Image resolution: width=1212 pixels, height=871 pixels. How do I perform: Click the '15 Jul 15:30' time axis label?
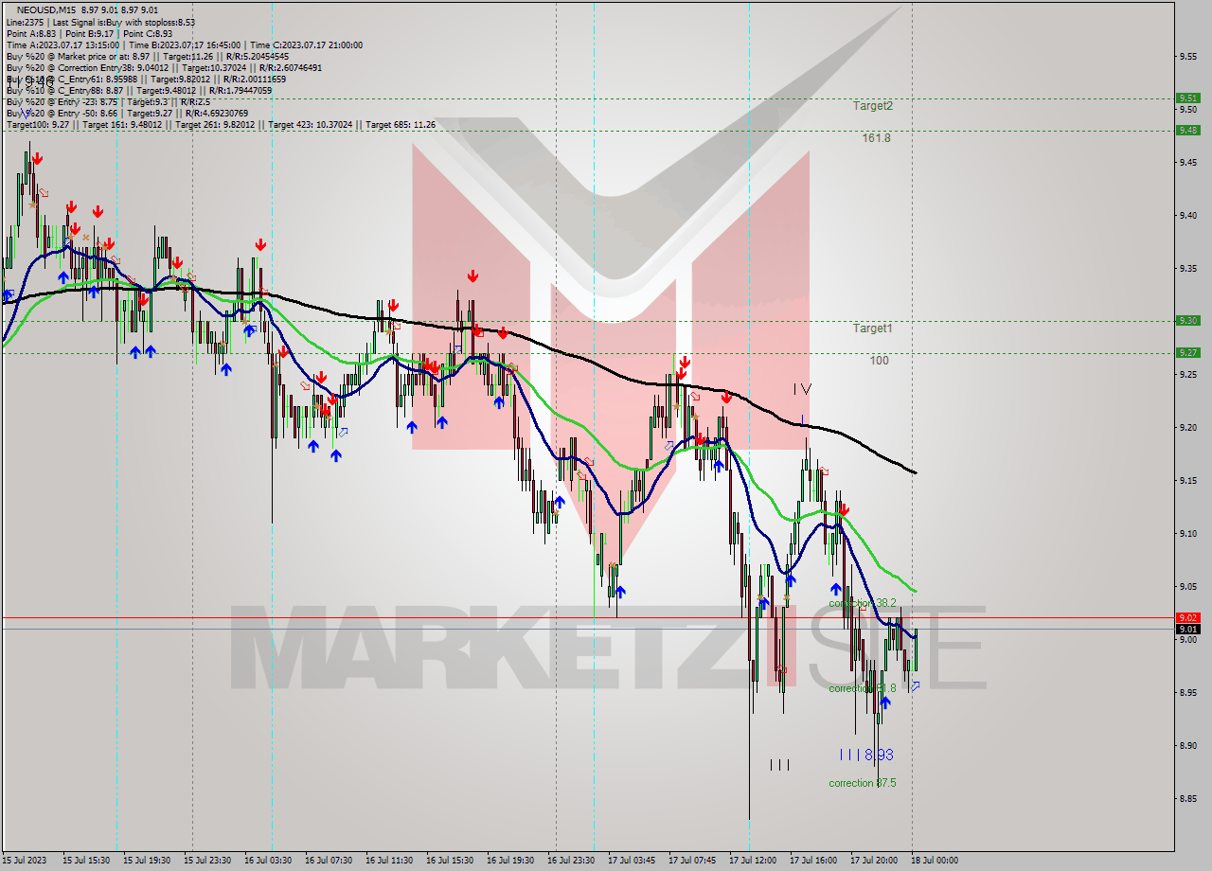[x=87, y=861]
